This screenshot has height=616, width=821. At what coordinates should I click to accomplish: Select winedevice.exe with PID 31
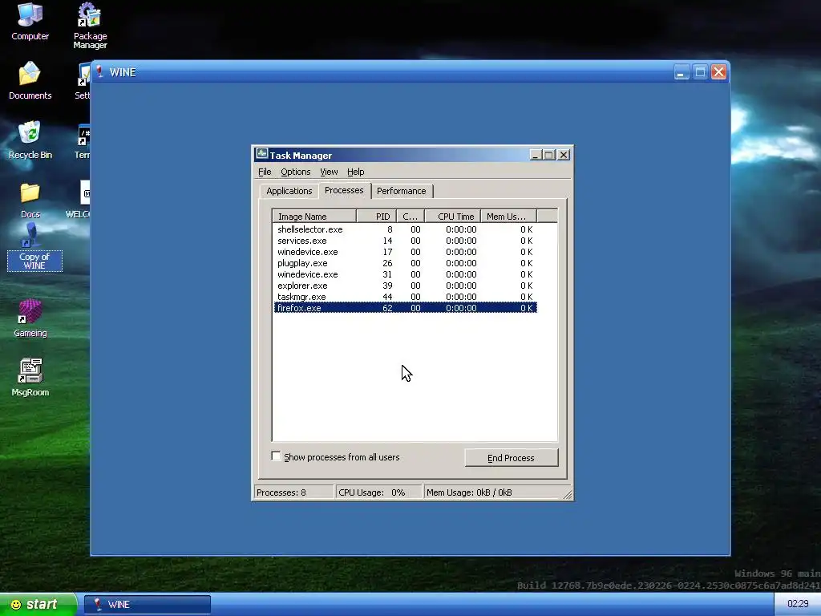[x=405, y=274]
